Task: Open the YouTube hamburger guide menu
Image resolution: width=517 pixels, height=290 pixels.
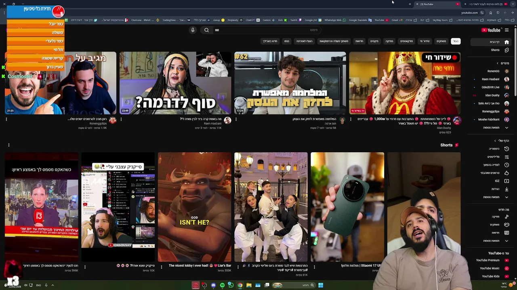Action: [506, 30]
